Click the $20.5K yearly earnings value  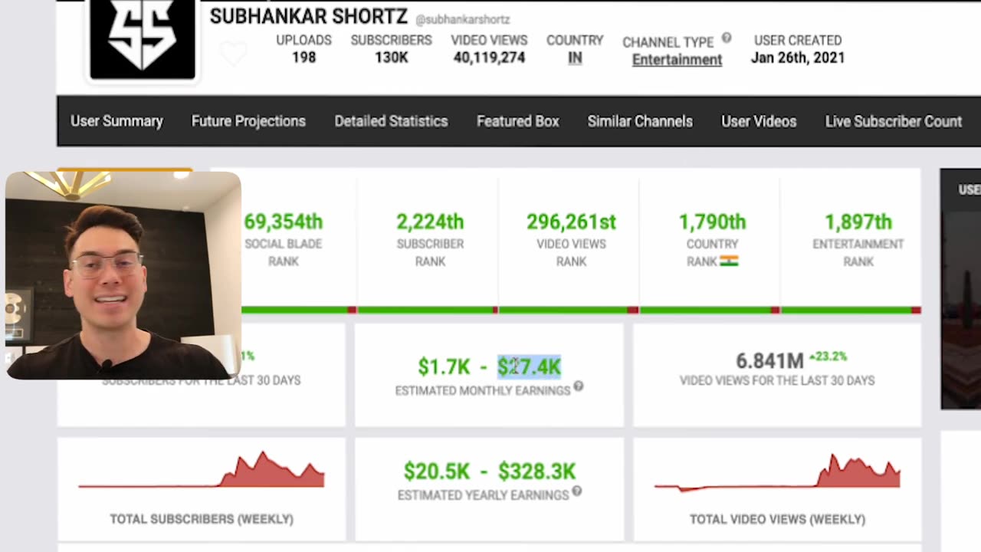tap(437, 472)
